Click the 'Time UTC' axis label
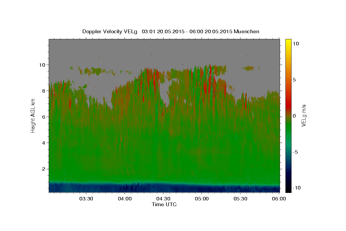Viewport: 346px width, 231px height. (164, 204)
